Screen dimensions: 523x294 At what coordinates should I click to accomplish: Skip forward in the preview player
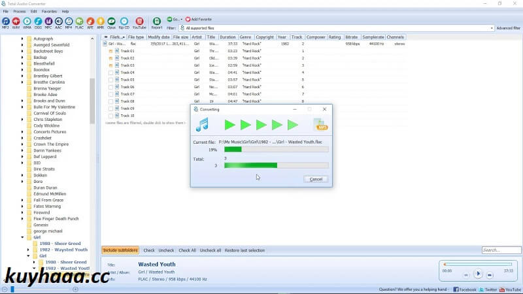click(489, 275)
